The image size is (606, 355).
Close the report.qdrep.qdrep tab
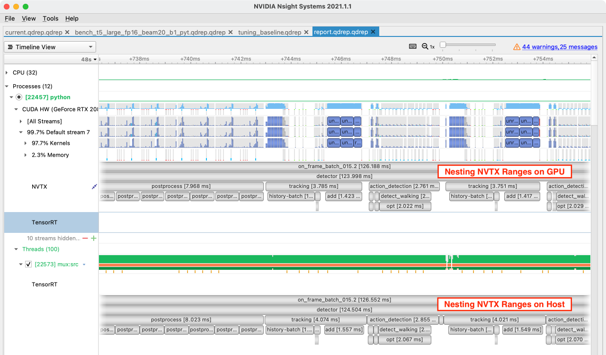(373, 32)
